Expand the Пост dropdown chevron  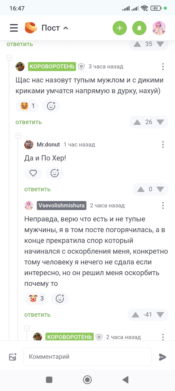tap(66, 28)
